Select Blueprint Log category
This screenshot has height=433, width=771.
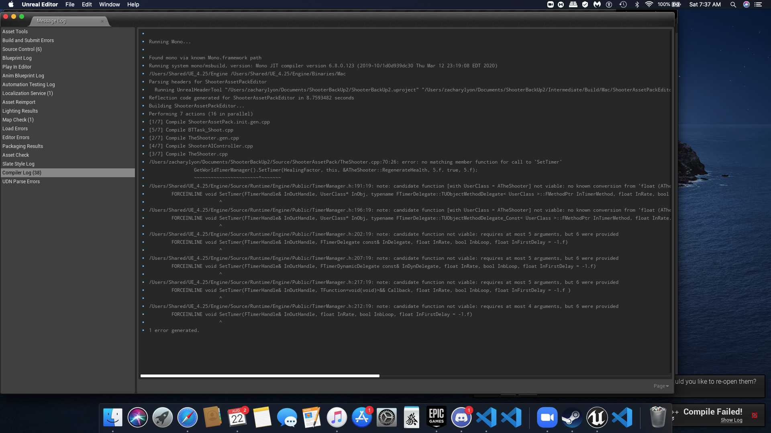coord(17,58)
